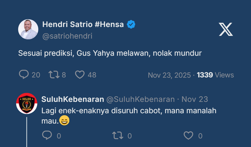Open the SuluhKebenaran avatar logo
The width and height of the screenshot is (251, 147).
click(x=27, y=103)
